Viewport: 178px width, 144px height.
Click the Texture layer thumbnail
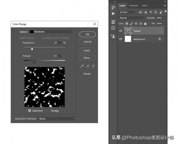128,31
